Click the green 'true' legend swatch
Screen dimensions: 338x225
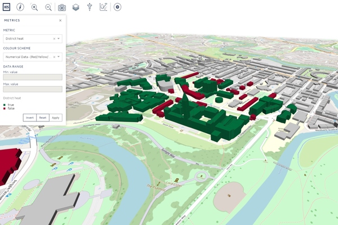pos(5,105)
